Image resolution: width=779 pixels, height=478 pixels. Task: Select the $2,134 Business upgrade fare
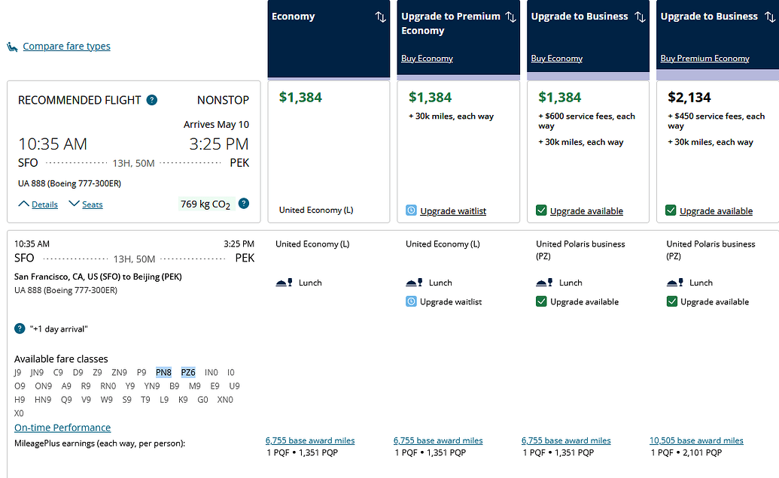click(718, 152)
